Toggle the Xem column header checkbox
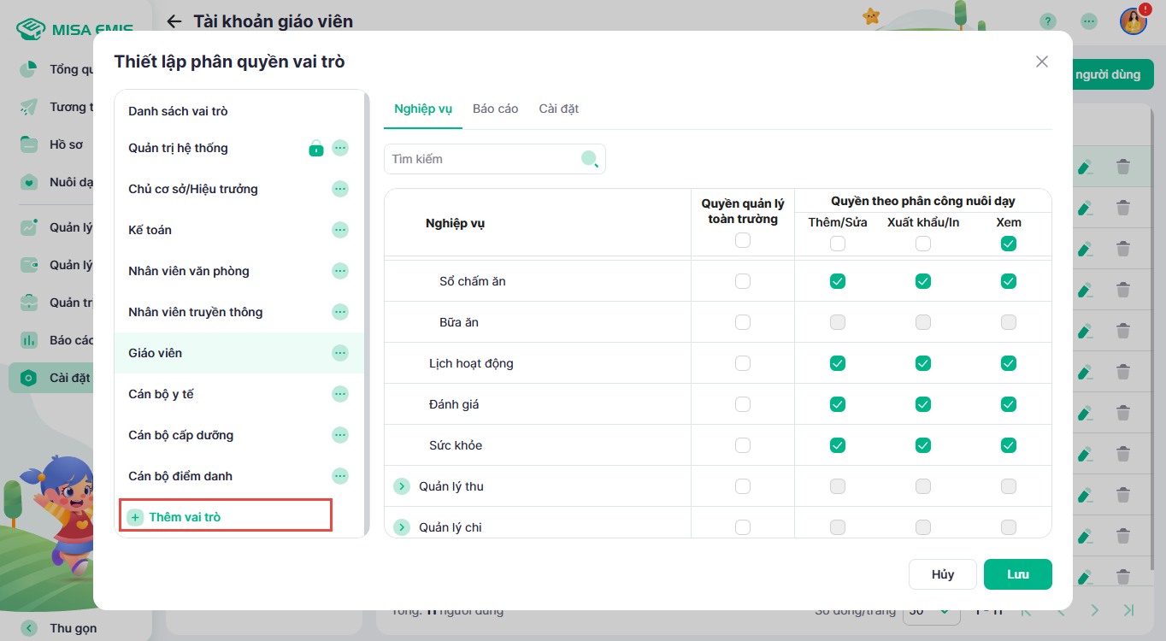Screen dimensions: 1166x641 pos(1009,244)
